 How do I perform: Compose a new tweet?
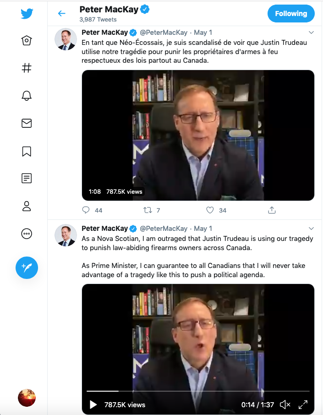pyautogui.click(x=27, y=268)
